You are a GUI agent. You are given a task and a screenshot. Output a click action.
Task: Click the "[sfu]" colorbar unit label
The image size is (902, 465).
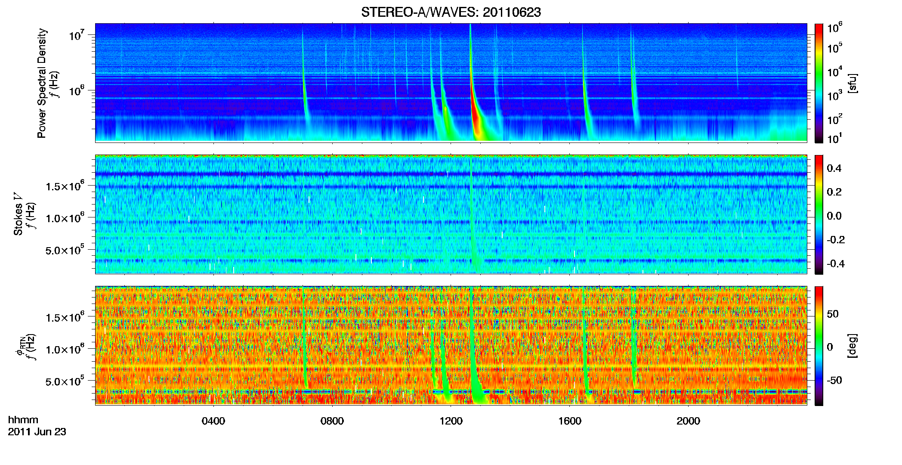tap(853, 84)
